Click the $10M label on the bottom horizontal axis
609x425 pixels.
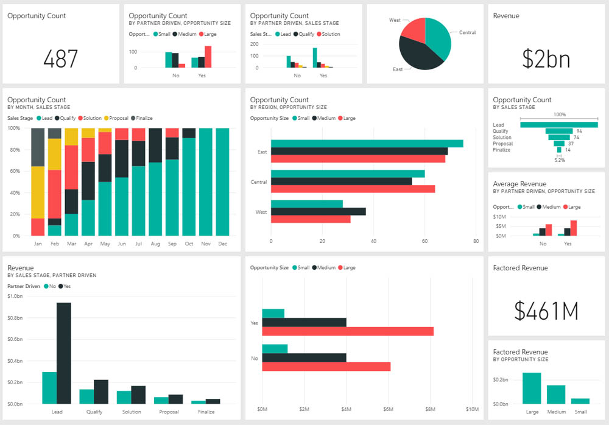472,409
